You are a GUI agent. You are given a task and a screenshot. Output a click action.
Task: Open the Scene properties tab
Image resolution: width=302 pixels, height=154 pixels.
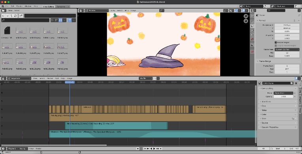pyautogui.click(x=253, y=35)
